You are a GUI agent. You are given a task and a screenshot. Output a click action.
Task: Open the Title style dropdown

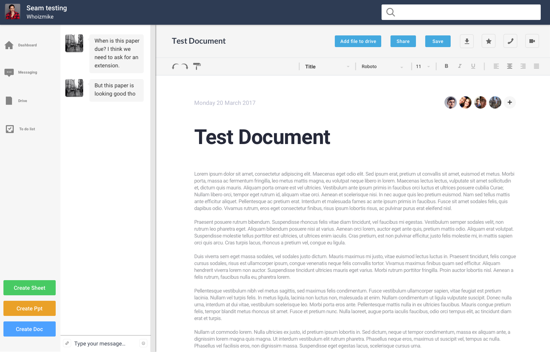[x=327, y=67]
